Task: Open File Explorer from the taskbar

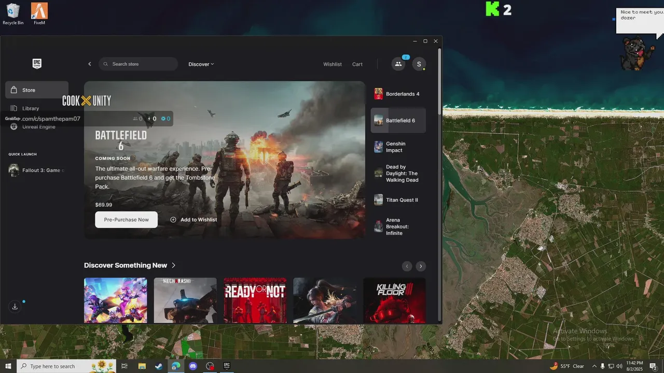Action: coord(142,366)
